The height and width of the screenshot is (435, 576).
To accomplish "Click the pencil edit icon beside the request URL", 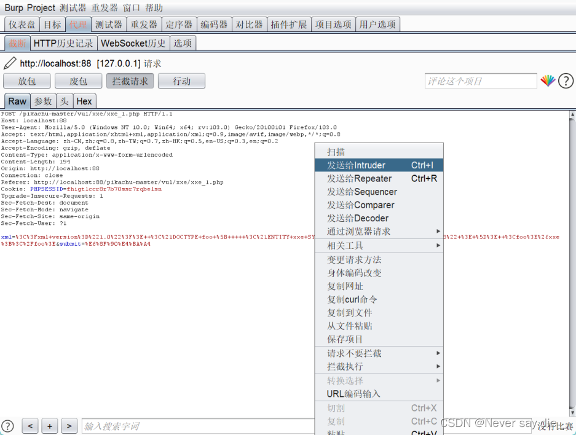I will 10,63.
